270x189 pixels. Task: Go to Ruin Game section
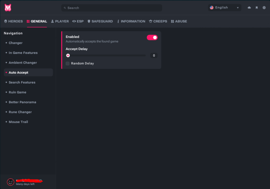click(28, 92)
